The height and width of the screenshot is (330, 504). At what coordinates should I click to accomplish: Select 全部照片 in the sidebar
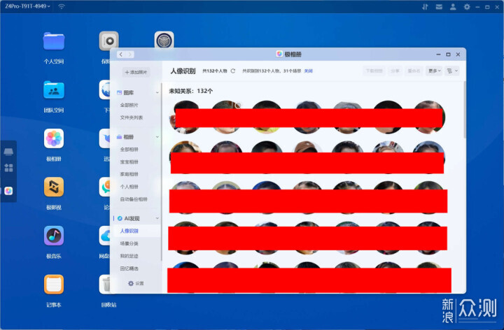(x=129, y=105)
